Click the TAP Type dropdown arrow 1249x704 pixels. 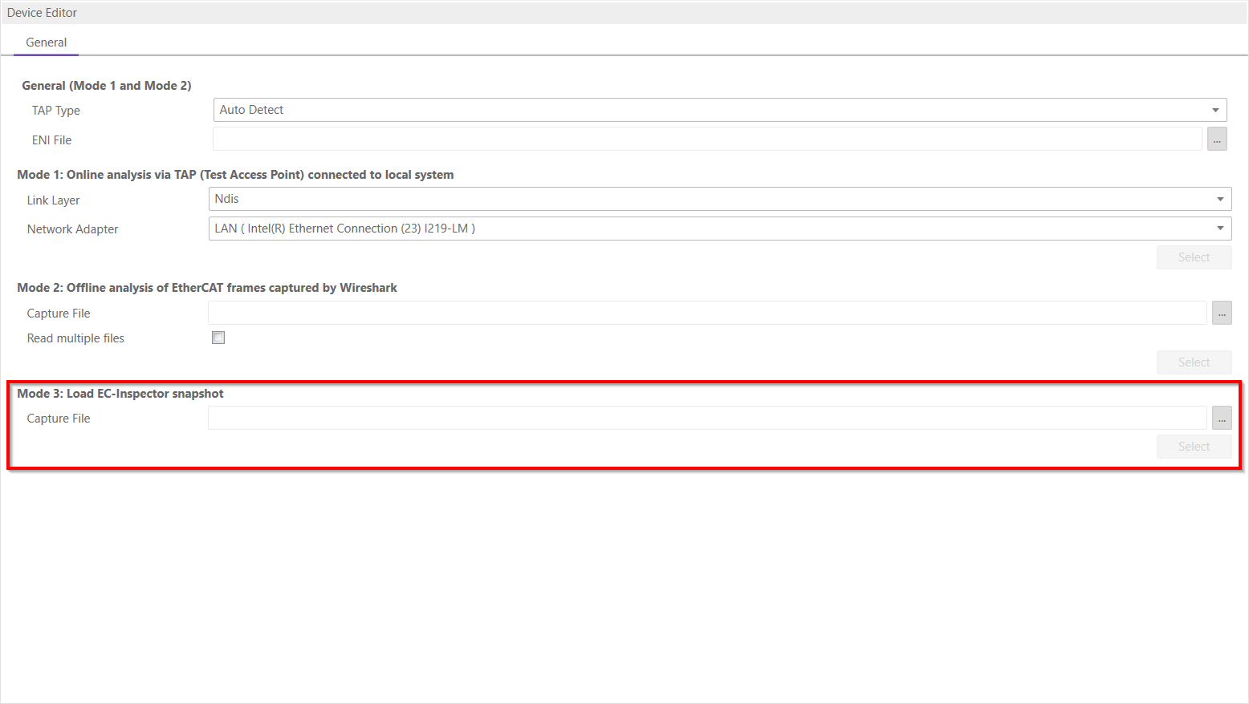[1215, 110]
